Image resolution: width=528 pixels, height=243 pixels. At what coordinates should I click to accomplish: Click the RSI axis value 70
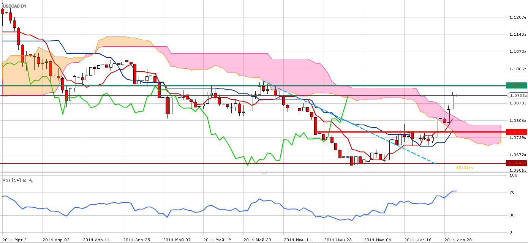point(512,193)
